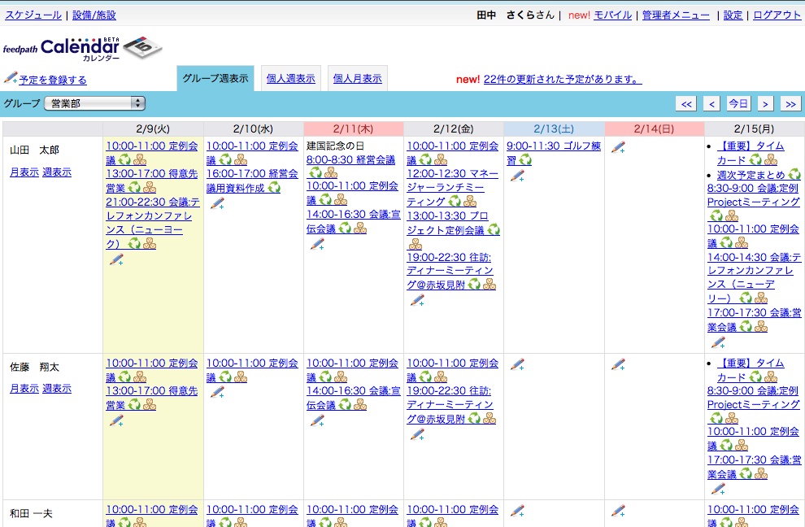Image resolution: width=805 pixels, height=527 pixels.
Task: Switch to the 個人週表示 tab
Action: click(290, 79)
